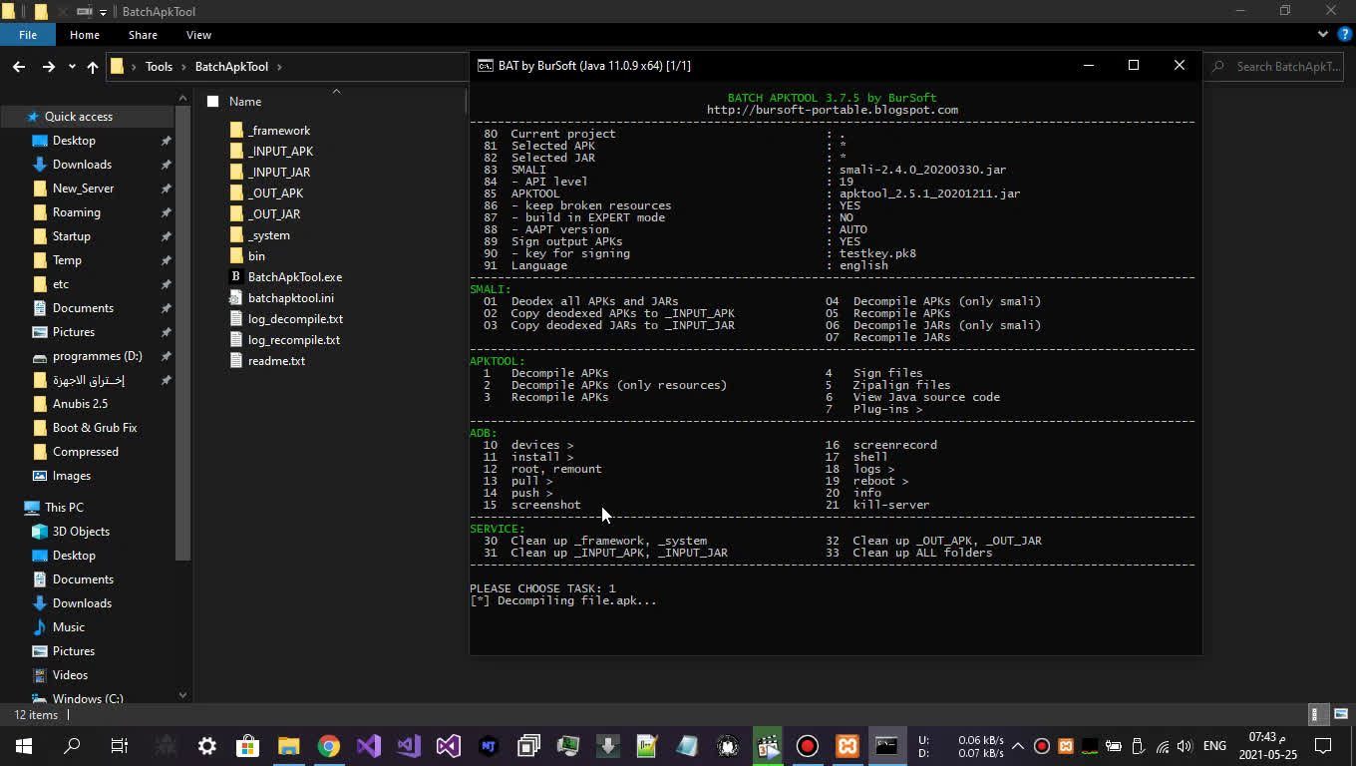Go up one folder level
The height and width of the screenshot is (766, 1356).
92,67
